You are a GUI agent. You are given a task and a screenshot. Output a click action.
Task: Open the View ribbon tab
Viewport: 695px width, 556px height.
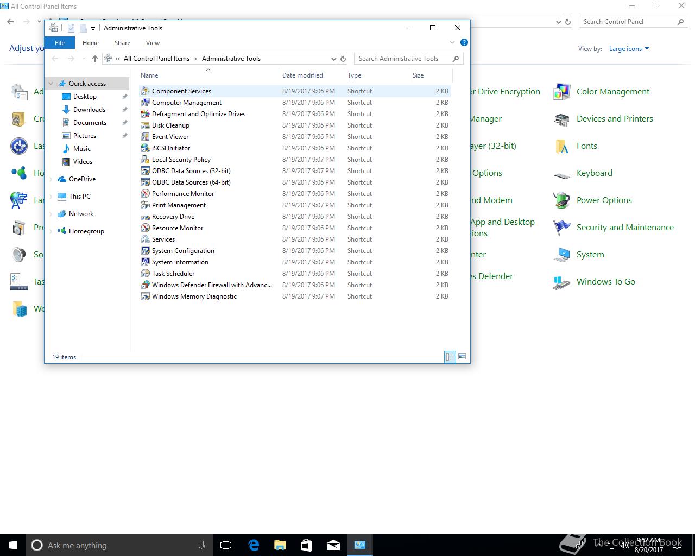153,43
